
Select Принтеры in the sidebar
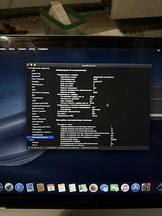[x=37, y=130]
